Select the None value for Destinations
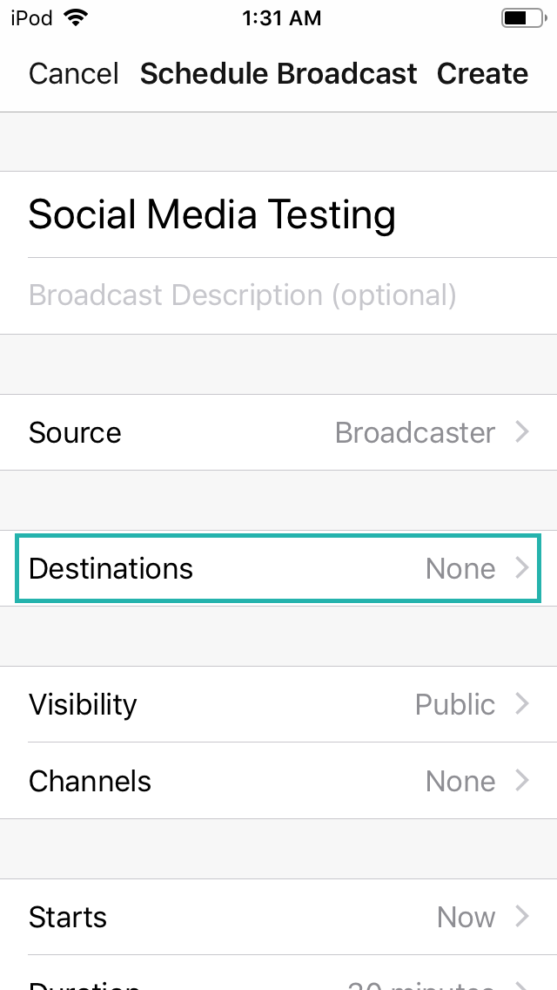 coord(460,569)
